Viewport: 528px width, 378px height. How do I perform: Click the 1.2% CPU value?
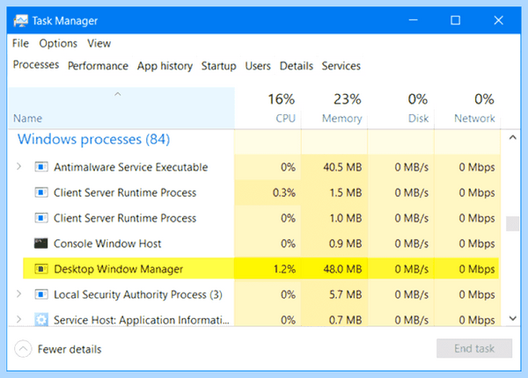284,269
